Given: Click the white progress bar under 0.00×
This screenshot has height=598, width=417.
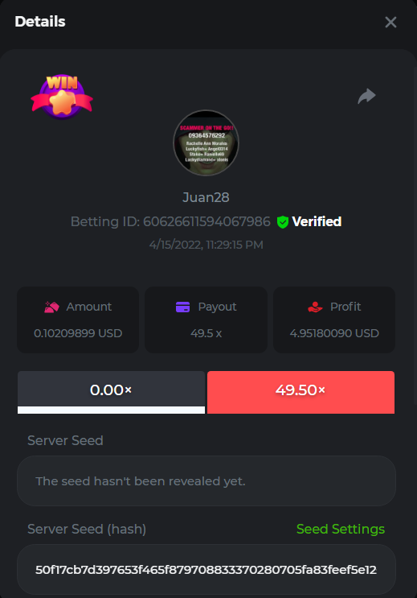Looking at the screenshot, I should coord(111,410).
